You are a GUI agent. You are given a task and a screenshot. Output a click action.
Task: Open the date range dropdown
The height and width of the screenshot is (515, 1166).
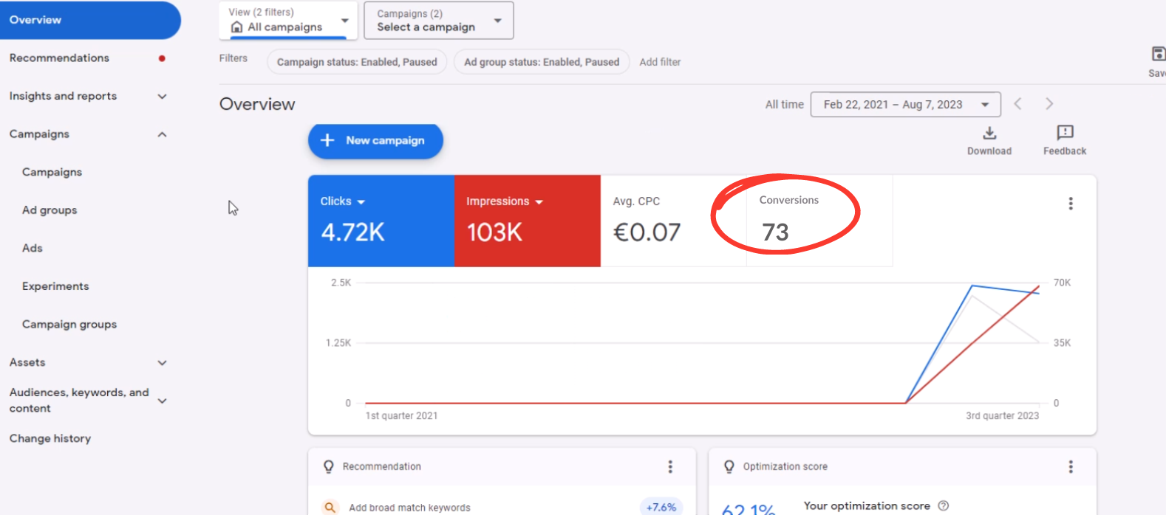point(905,105)
